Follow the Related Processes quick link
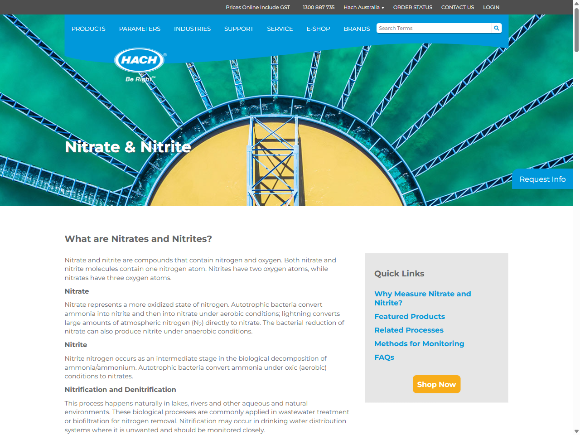This screenshot has width=580, height=435. [409, 330]
